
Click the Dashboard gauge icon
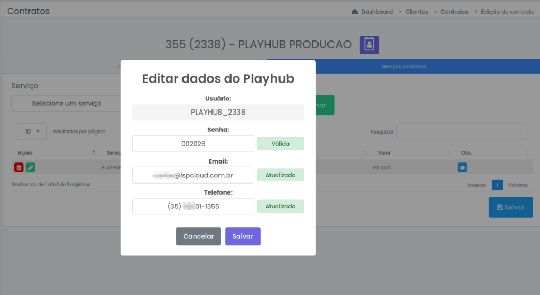(x=355, y=12)
